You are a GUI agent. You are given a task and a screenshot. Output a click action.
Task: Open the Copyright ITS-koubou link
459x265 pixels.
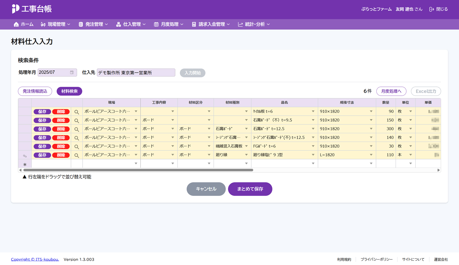[x=35, y=259]
